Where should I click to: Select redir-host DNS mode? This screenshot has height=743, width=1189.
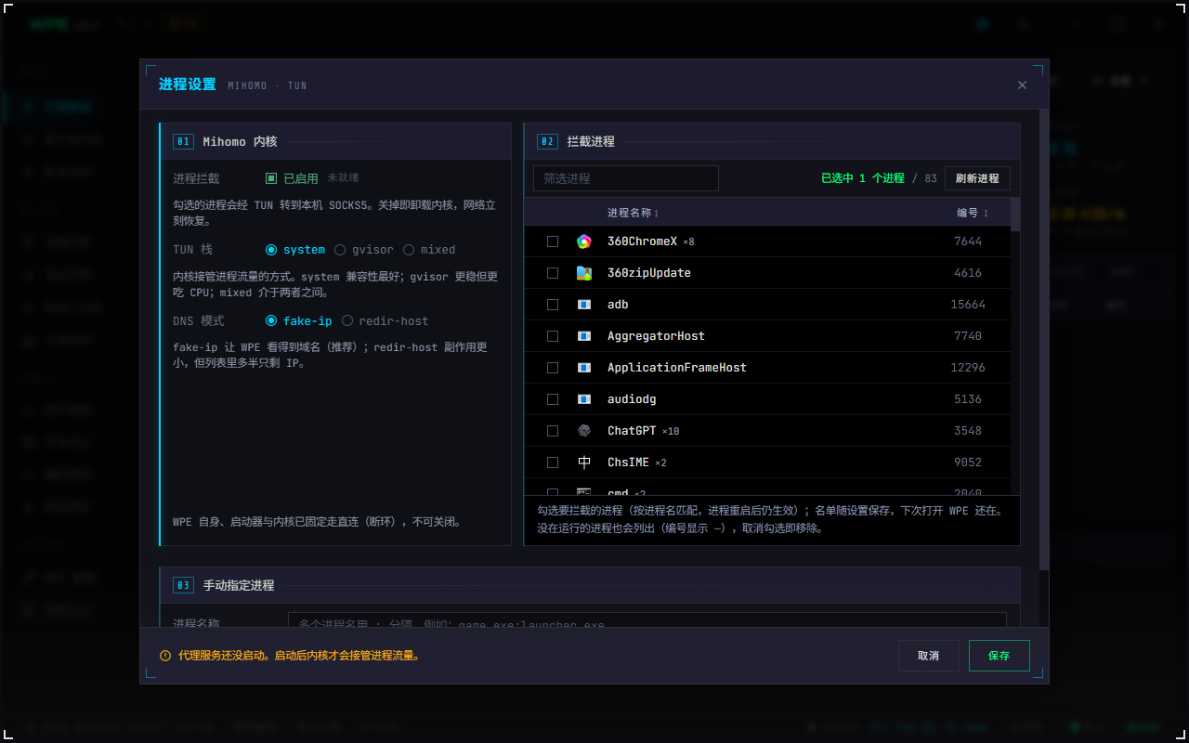point(385,321)
